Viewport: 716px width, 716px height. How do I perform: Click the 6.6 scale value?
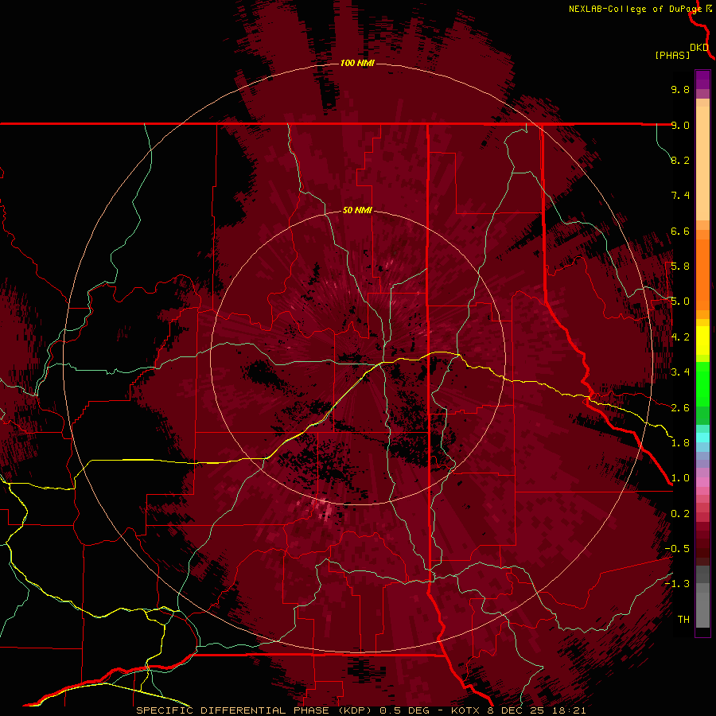click(680, 231)
